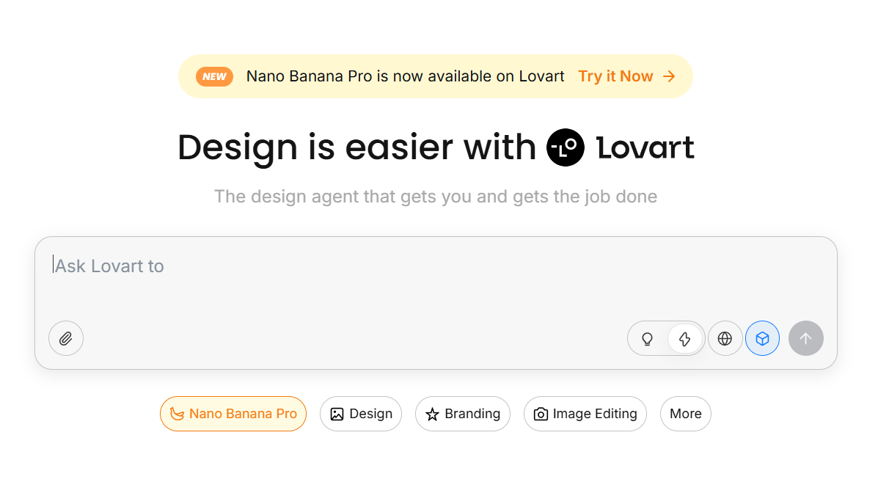Attach a file using the paperclip icon
This screenshot has height=482, width=889.
[x=66, y=338]
